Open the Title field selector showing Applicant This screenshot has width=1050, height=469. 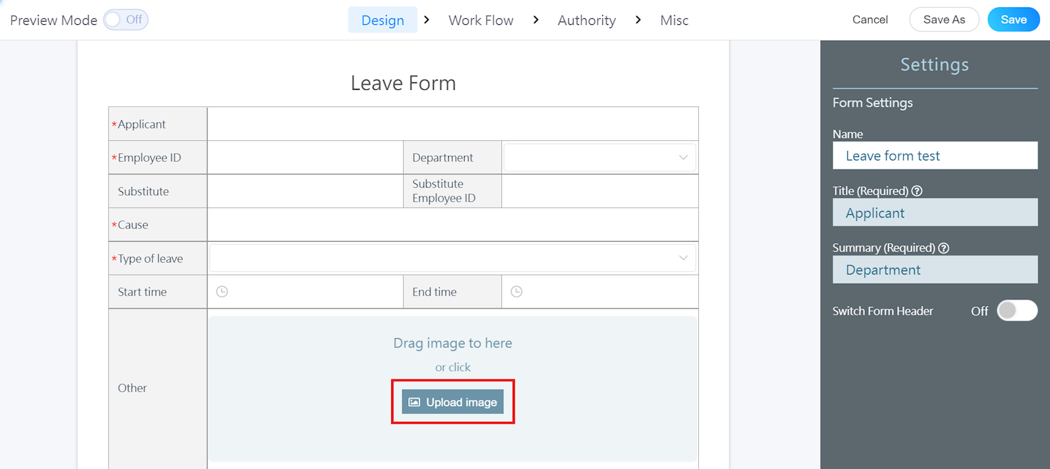(934, 213)
